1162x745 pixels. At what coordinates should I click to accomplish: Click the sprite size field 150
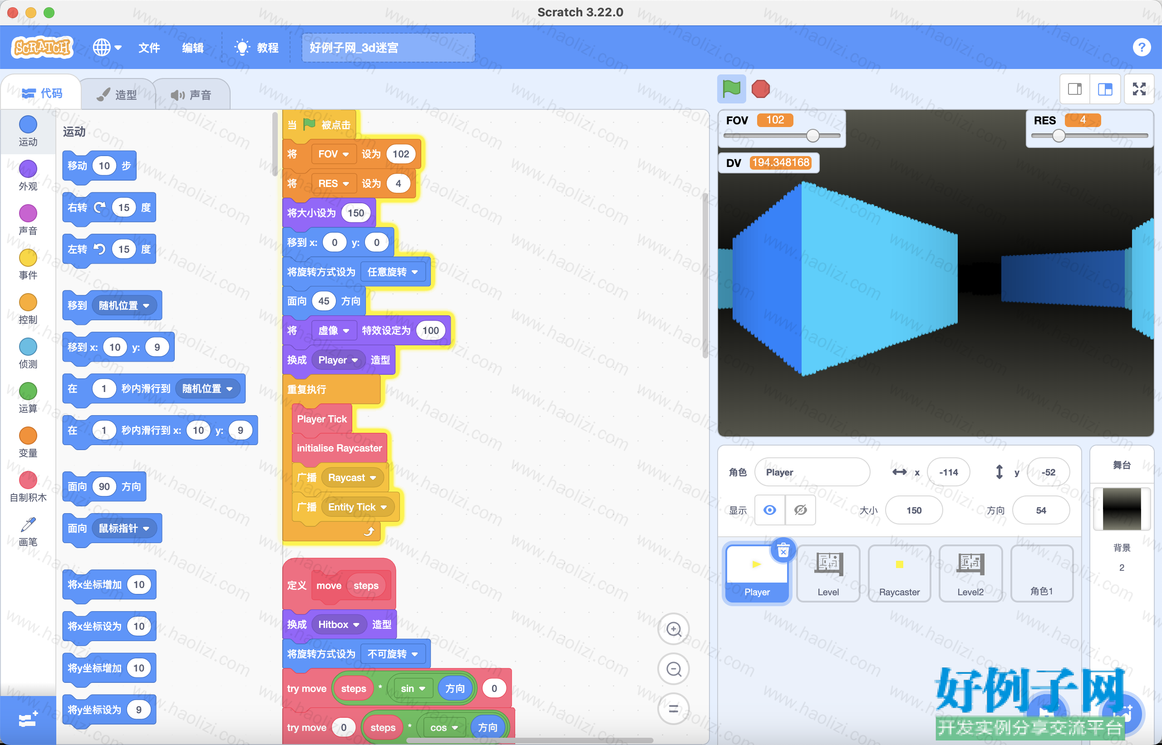click(914, 510)
